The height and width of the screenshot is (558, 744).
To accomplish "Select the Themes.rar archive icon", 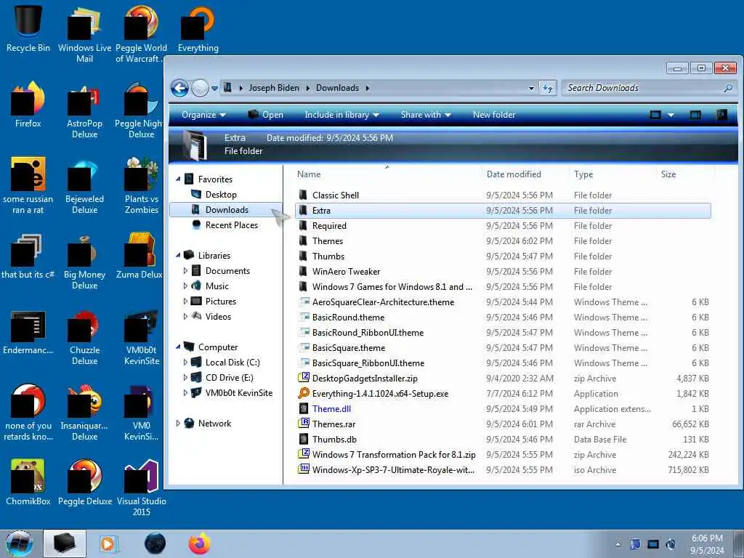I will [303, 424].
